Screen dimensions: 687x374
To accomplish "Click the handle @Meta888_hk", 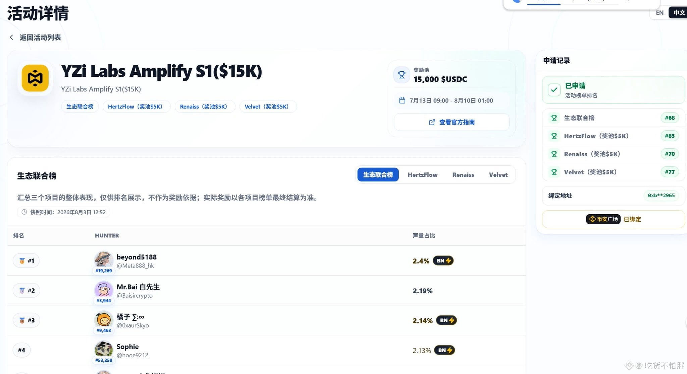I will click(x=135, y=266).
